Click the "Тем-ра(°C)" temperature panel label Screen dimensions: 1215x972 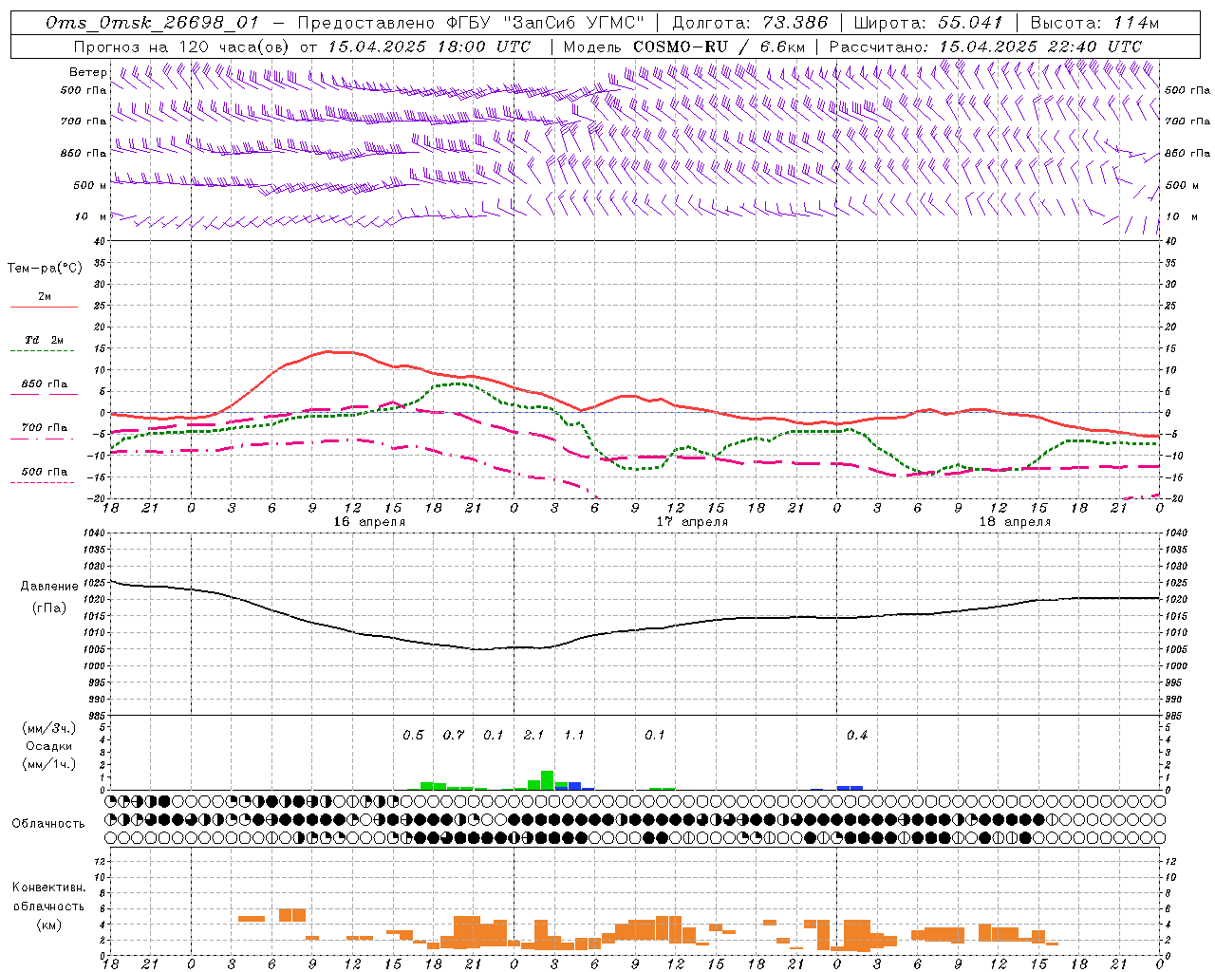coord(45,269)
